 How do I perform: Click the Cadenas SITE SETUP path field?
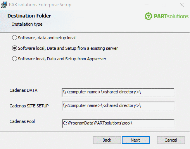tap(118, 106)
